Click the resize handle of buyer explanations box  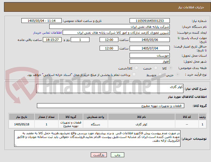16,145
